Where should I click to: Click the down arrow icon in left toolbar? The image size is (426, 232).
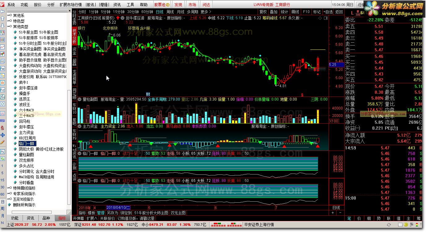(x=2, y=26)
